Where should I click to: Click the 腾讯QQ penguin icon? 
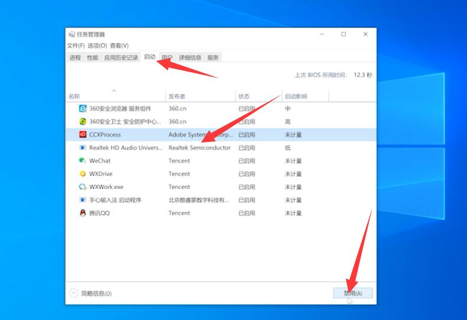pos(83,213)
